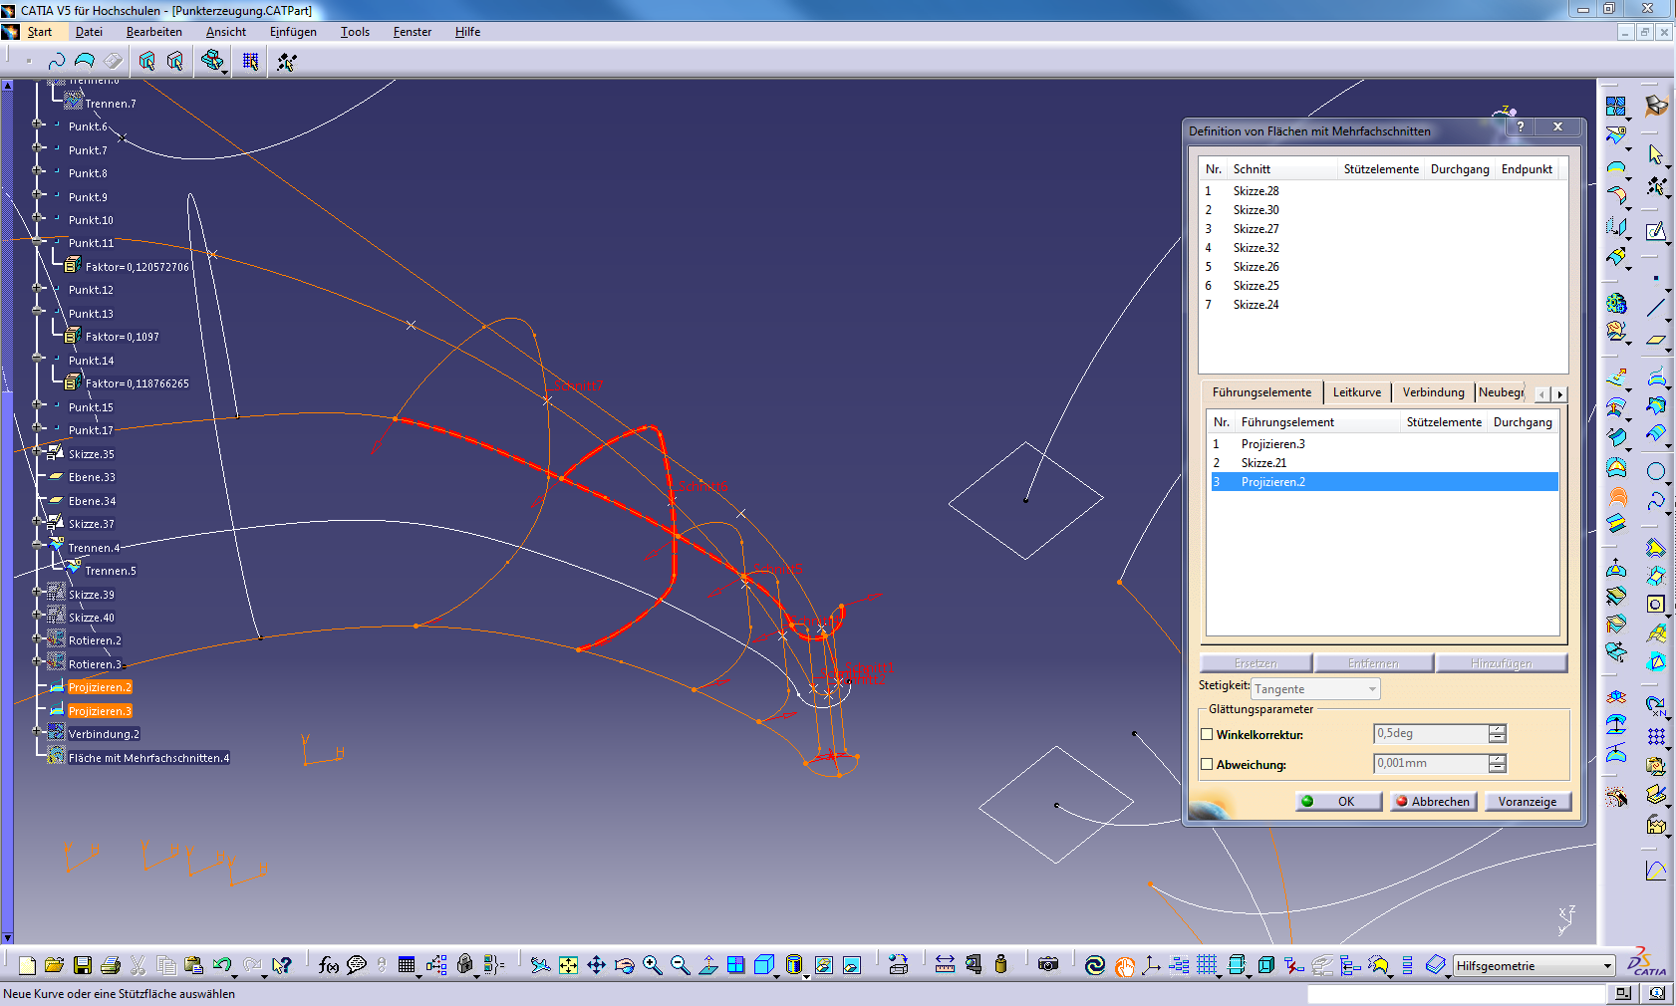Click the Normal View icon
The image size is (1676, 1006).
(x=707, y=965)
